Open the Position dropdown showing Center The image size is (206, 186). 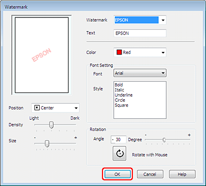56,108
